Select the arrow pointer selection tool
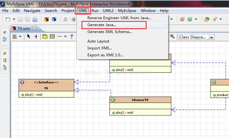Viewport: 229px width, 138px height. point(29,36)
